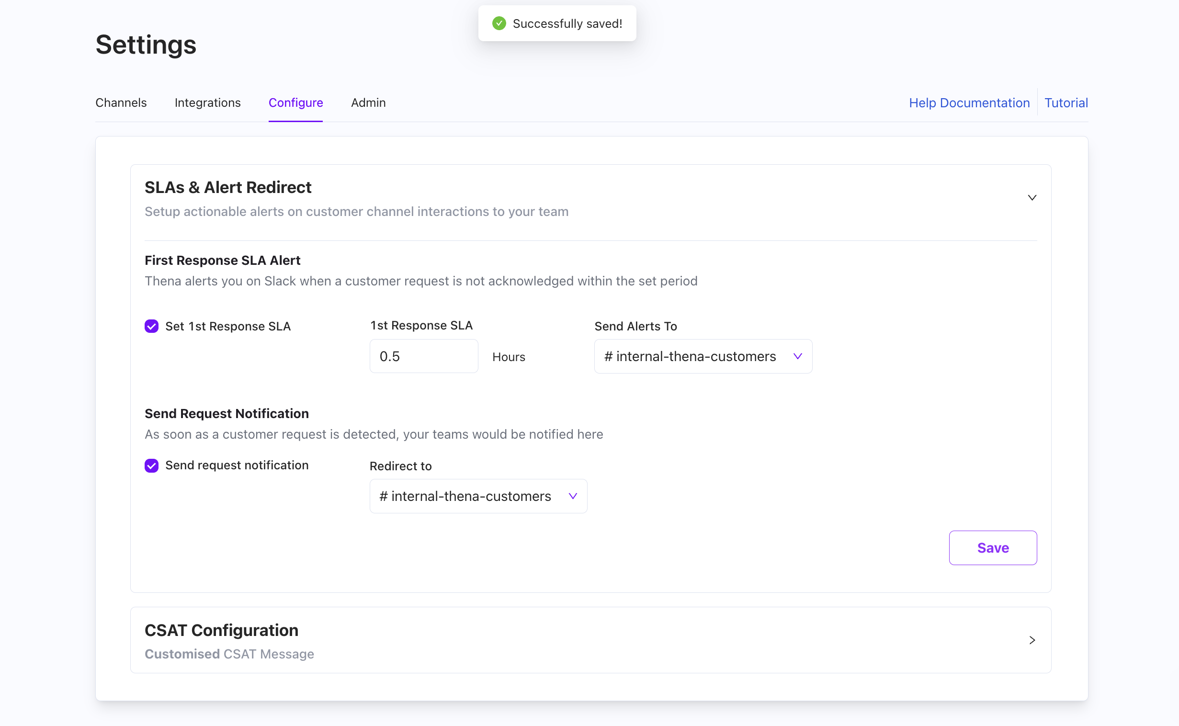Click the Successfully saved toast message
The image size is (1179, 726).
click(567, 23)
